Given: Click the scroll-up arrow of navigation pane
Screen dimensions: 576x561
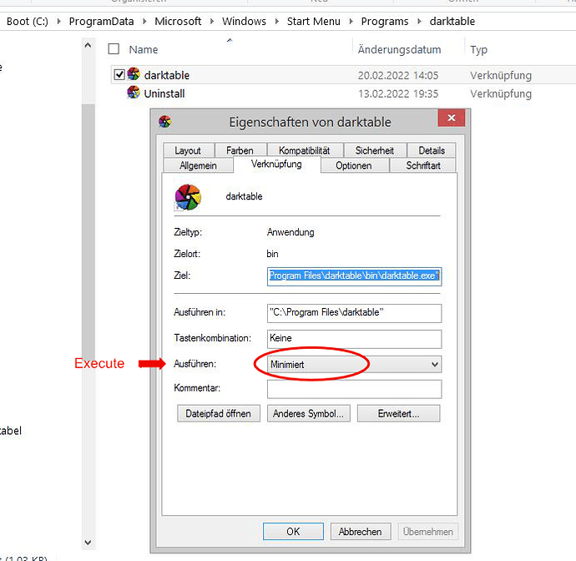Looking at the screenshot, I should pyautogui.click(x=88, y=46).
